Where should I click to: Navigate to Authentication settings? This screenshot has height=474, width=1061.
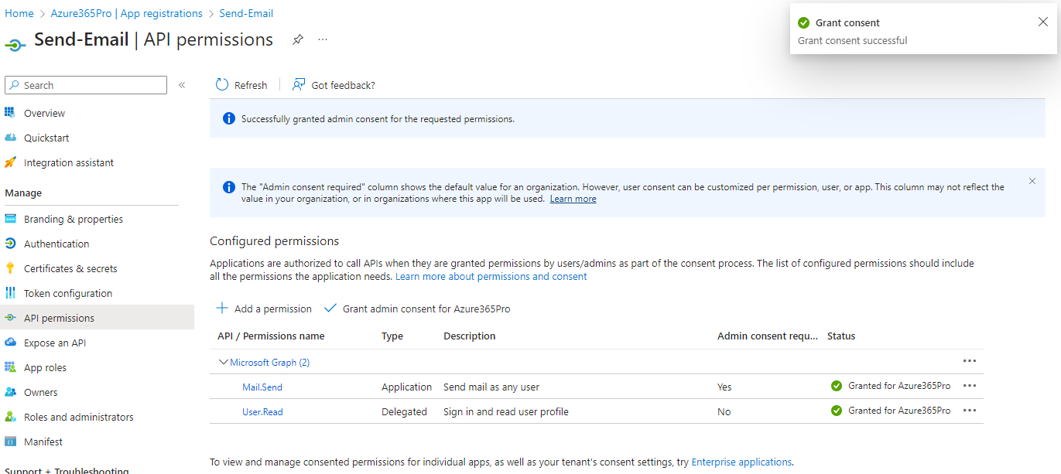(x=56, y=244)
